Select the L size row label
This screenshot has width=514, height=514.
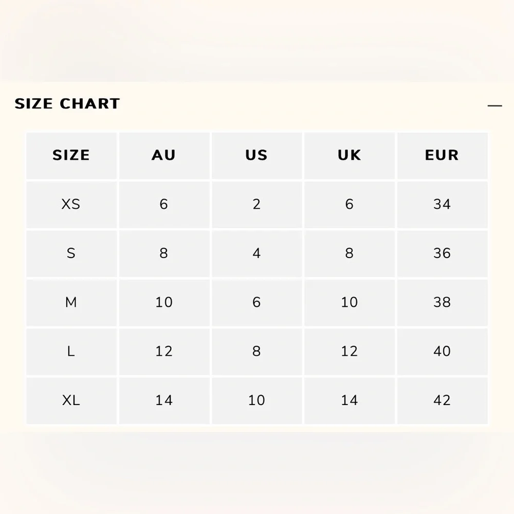(71, 351)
